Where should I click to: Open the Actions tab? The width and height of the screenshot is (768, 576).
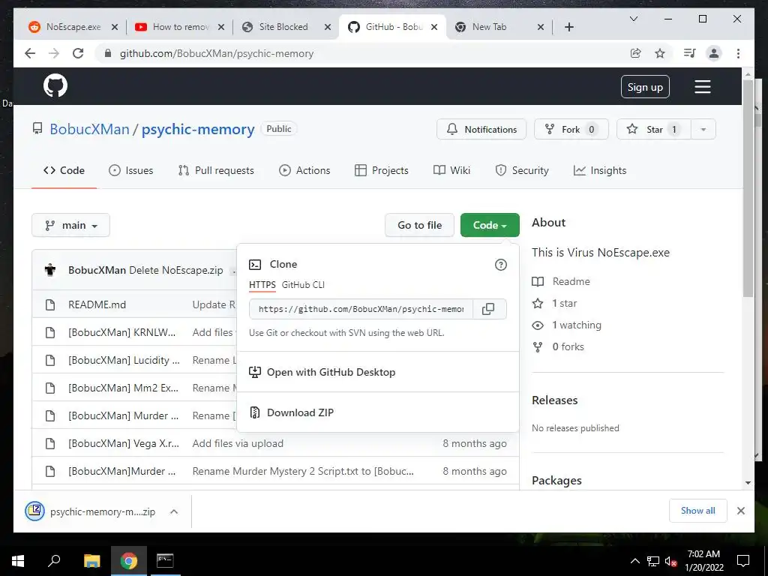tap(304, 170)
